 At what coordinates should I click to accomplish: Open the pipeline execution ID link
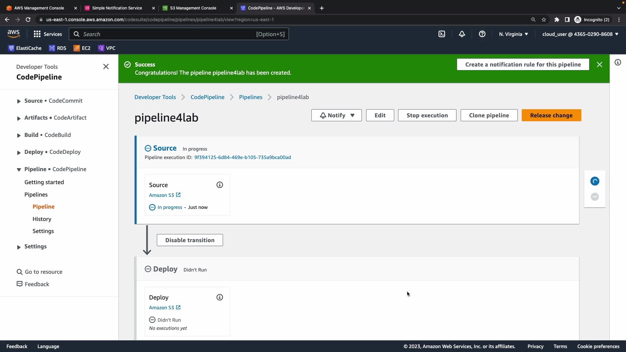243,157
